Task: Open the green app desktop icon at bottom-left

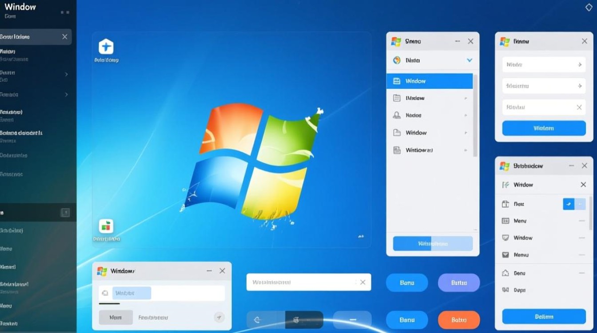Action: pos(106,226)
